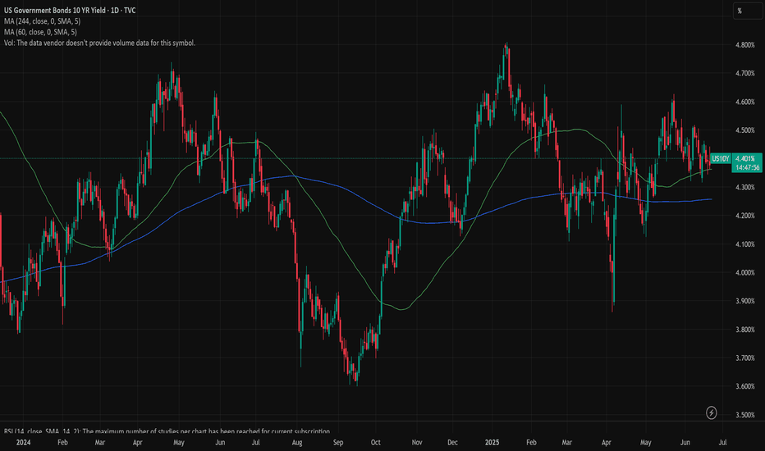Viewport: 765px width, 451px height.
Task: Click the 2025 time axis label
Action: 492,442
